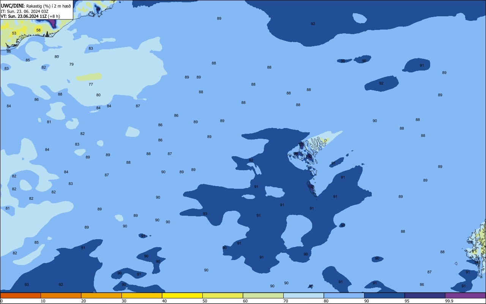Viewport: 486px width, 304px height.
Task: Click the legend tick label 99.9
Action: tap(449, 301)
